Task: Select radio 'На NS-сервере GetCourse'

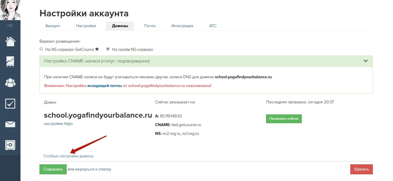Action: (x=41, y=49)
